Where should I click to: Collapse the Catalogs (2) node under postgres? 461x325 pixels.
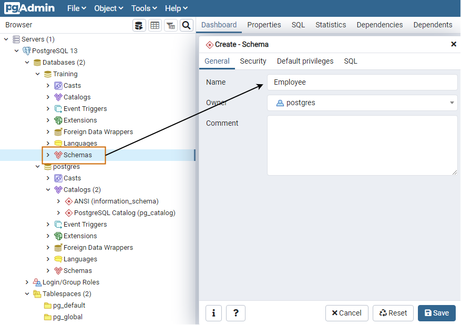point(48,189)
